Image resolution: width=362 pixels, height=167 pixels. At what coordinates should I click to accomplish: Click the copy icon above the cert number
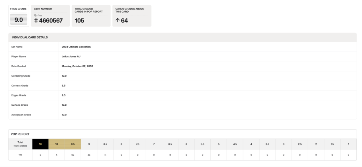tap(35, 15)
